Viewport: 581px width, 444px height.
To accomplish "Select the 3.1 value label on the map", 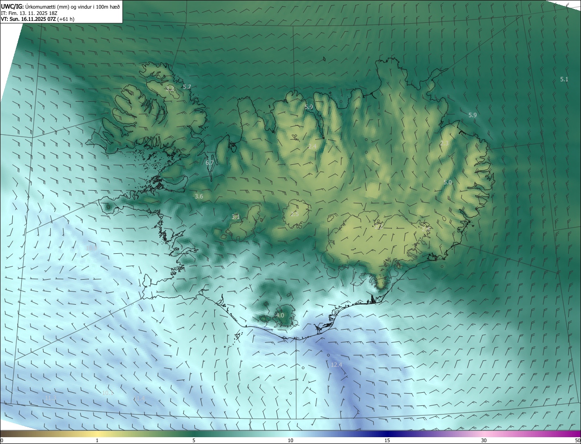I will click(x=236, y=217).
